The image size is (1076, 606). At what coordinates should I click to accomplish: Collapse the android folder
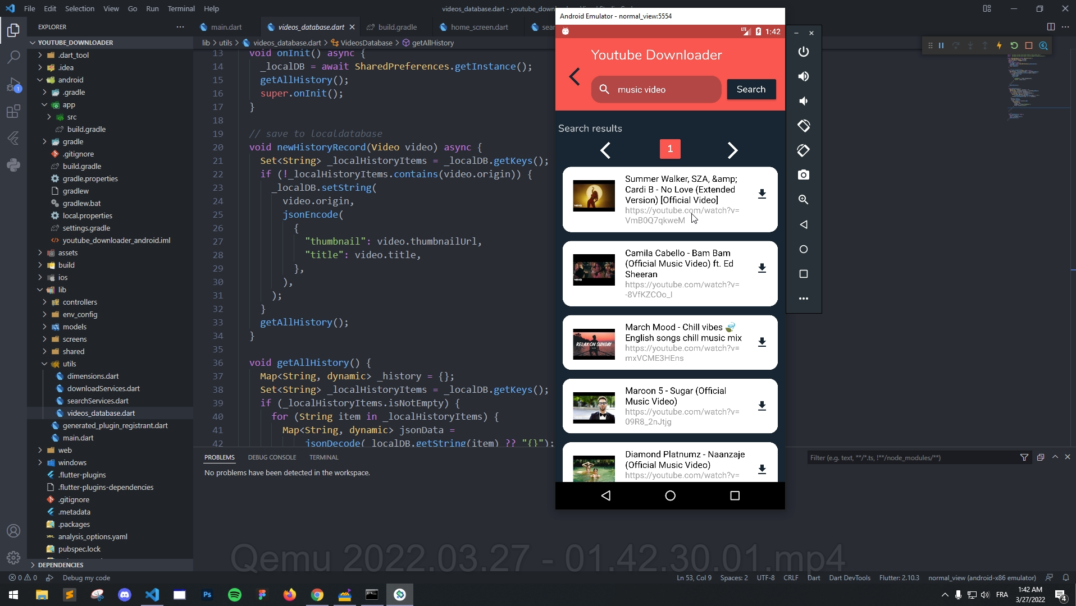40,80
